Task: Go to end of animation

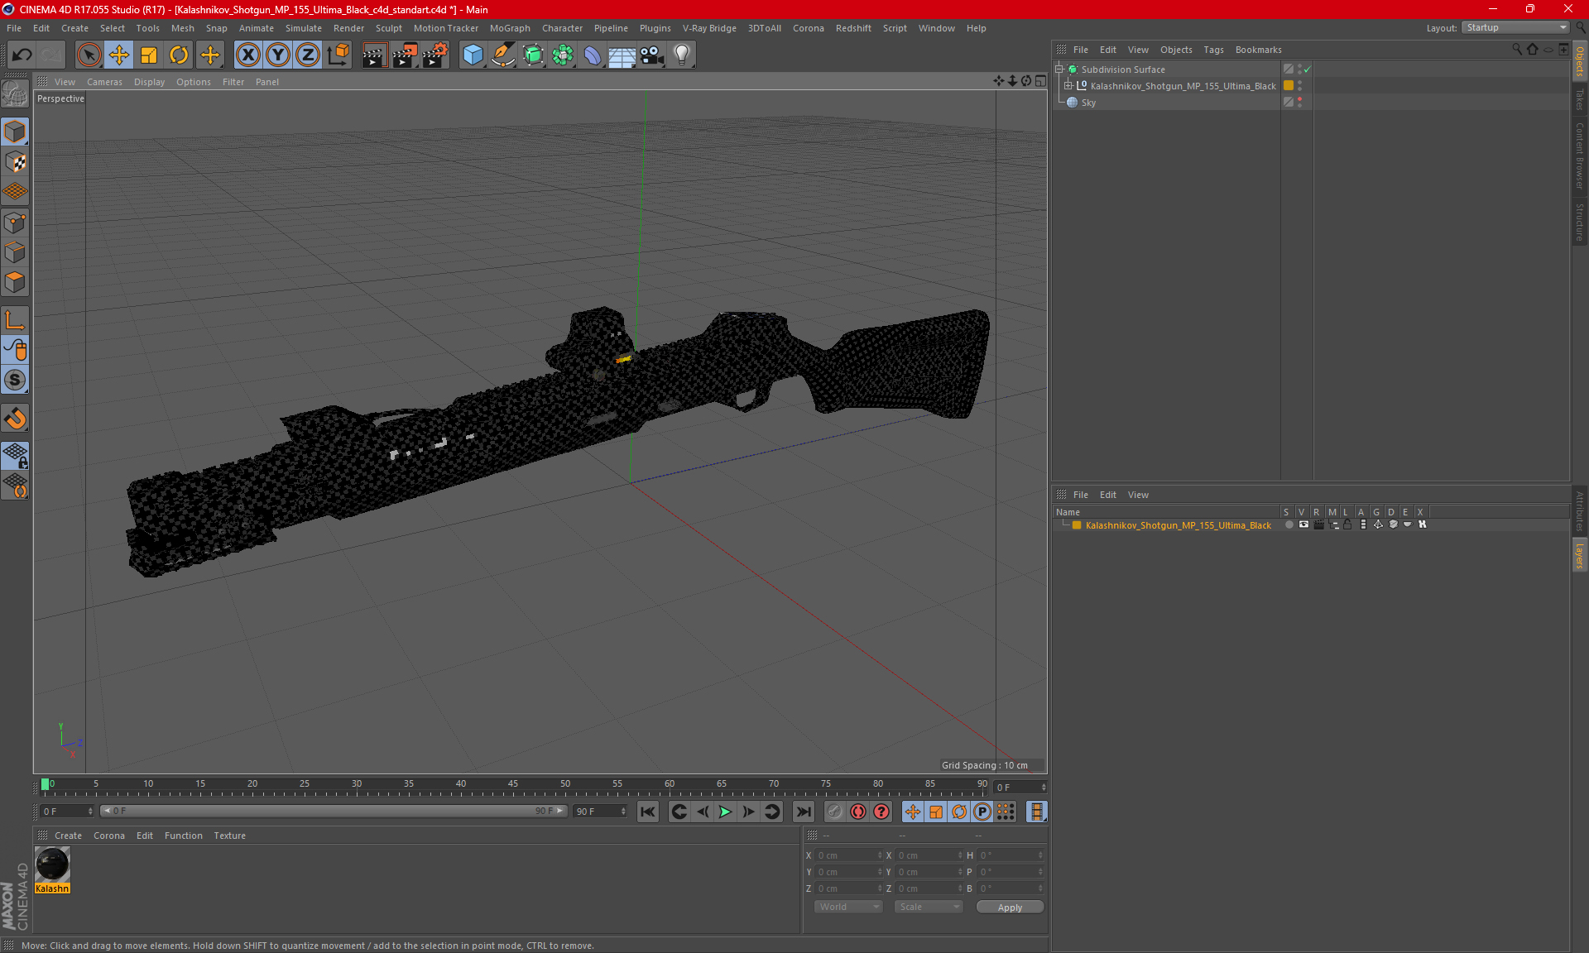Action: pyautogui.click(x=803, y=812)
